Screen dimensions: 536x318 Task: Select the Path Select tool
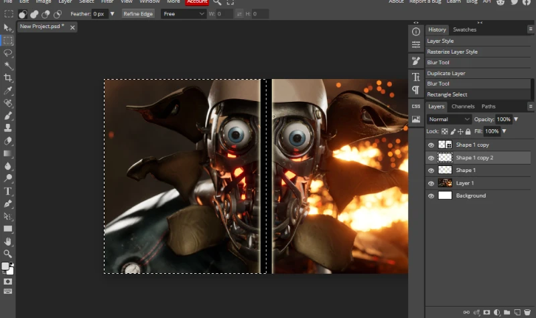8,216
